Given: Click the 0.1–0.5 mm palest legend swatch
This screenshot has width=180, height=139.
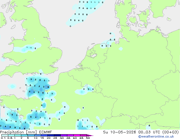Looking at the screenshot, I should 5,135.
